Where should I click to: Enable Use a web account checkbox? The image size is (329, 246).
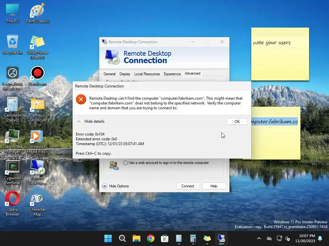point(126,163)
